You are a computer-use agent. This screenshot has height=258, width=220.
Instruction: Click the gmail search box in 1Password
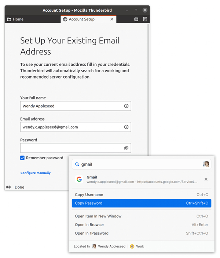(142, 164)
